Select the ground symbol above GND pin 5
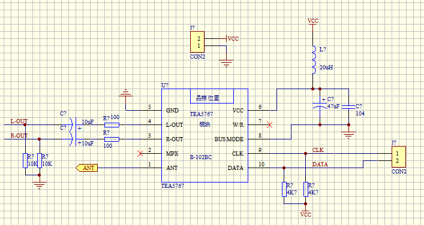The height and width of the screenshot is (225, 424). [x=126, y=93]
